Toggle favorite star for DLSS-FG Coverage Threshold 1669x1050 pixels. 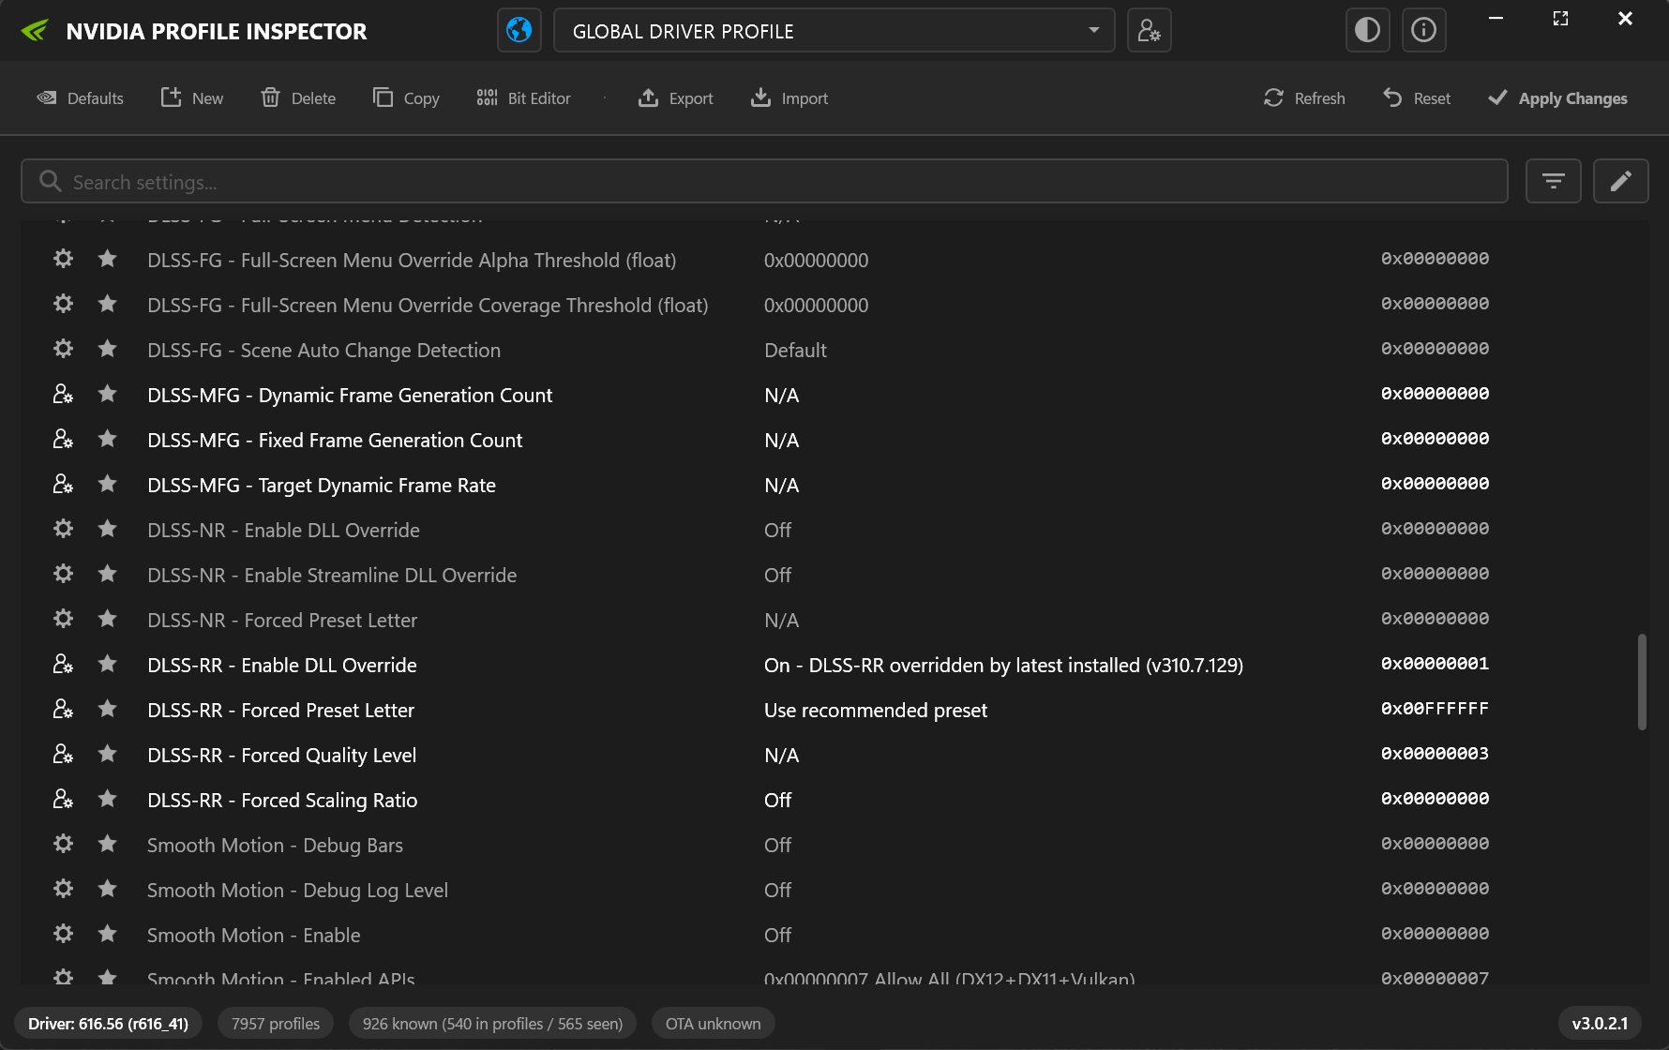click(108, 304)
